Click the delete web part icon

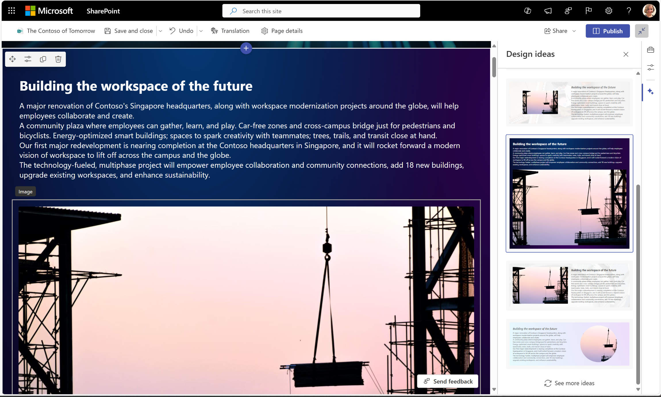59,59
